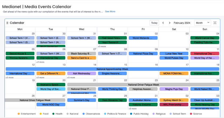Open the National Apprenticeship Week event
This screenshot has width=224, height=118.
coord(112,69)
